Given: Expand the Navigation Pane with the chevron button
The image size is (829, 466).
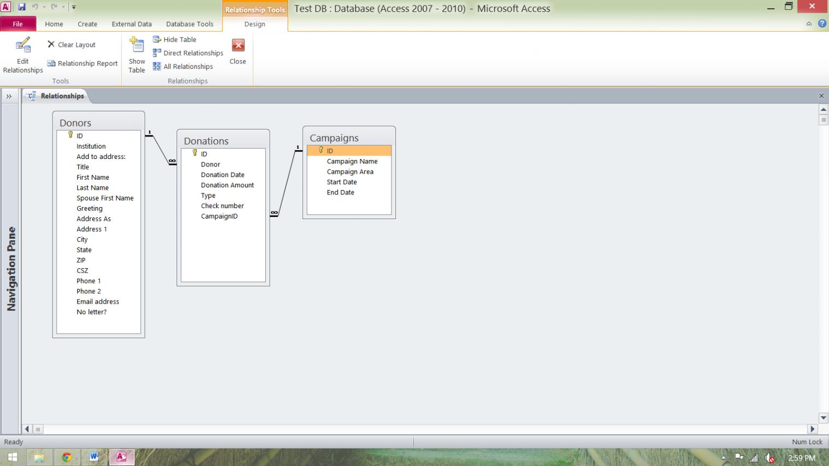Looking at the screenshot, I should click(x=9, y=96).
